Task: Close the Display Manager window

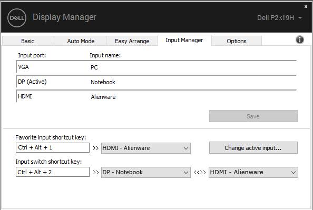Action: (x=306, y=6)
